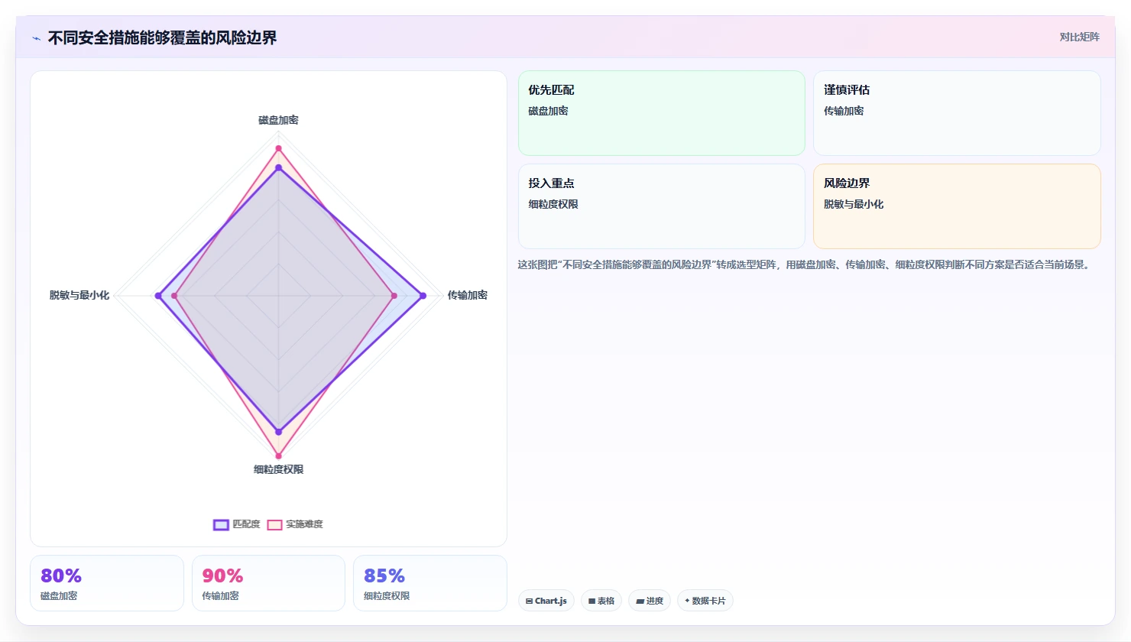The height and width of the screenshot is (642, 1131).
Task: Click 磁盘加密 text in 优先匹配 card
Action: coord(548,111)
